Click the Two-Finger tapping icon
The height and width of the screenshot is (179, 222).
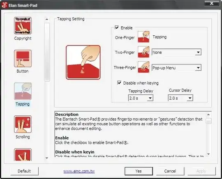pyautogui.click(x=143, y=52)
